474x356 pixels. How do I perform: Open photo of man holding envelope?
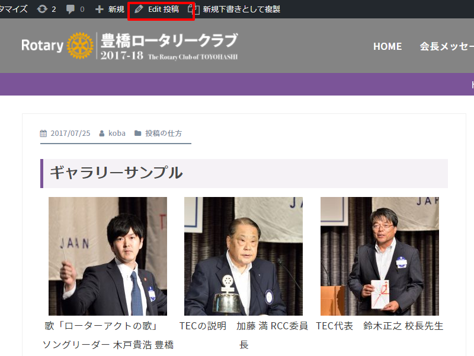(380, 256)
